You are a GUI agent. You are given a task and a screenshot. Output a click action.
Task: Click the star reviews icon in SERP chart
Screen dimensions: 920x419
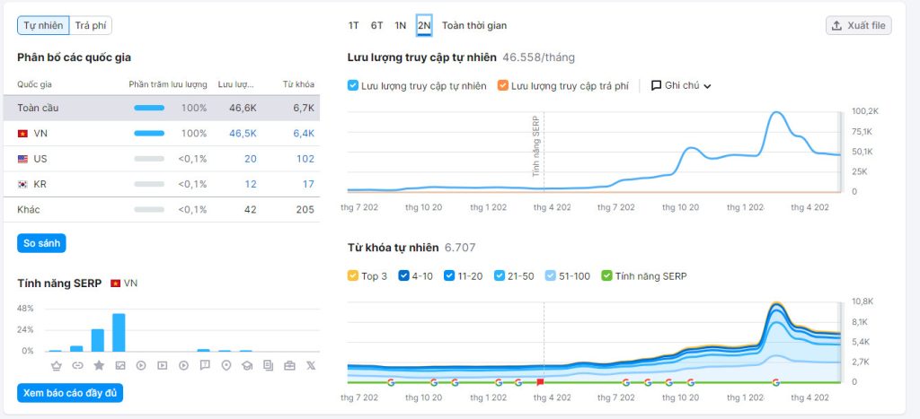tap(99, 365)
